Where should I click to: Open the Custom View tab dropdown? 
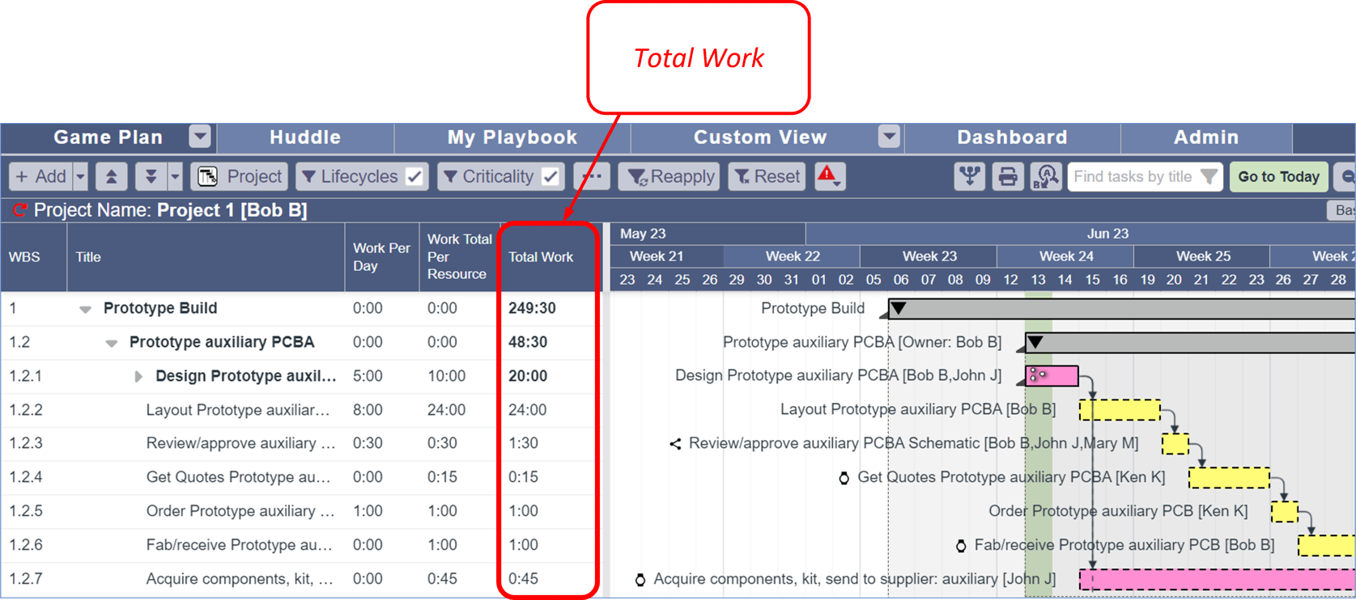889,137
